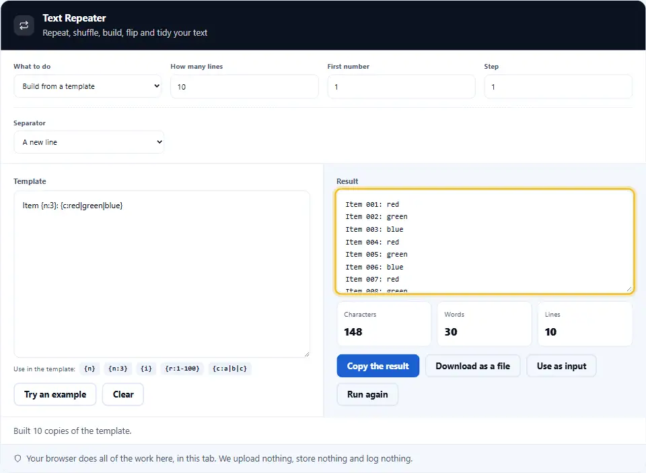This screenshot has width=646, height=473.
Task: Click the resize handle of the Result box
Action: tap(629, 290)
